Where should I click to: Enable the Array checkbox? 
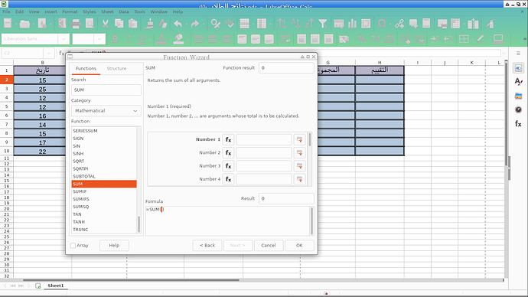coord(73,246)
